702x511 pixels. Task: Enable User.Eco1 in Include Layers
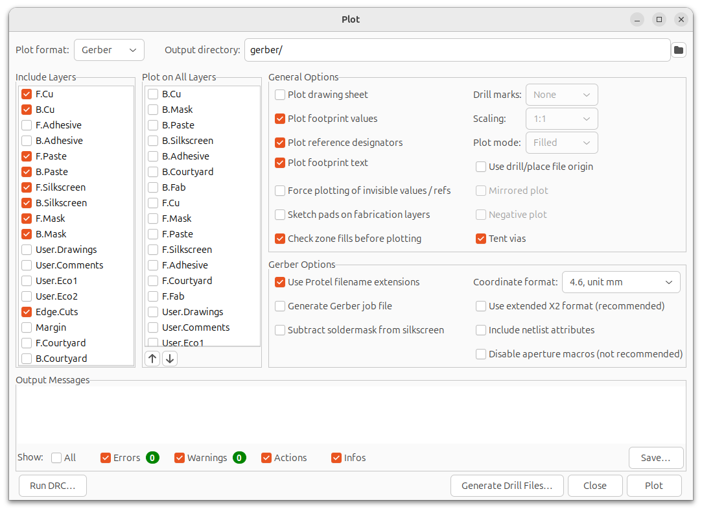coord(27,281)
